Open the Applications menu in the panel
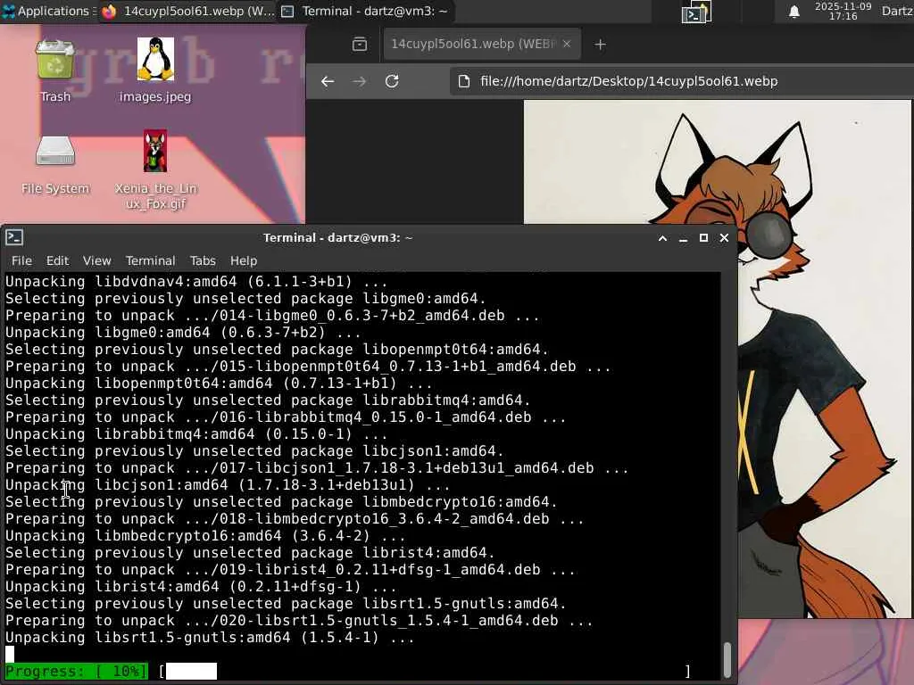 click(x=48, y=11)
